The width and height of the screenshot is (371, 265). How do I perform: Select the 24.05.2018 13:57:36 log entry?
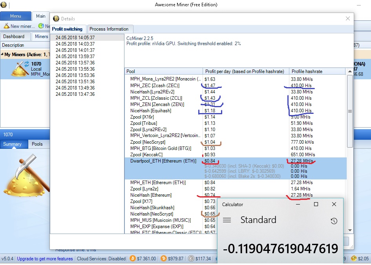click(75, 63)
